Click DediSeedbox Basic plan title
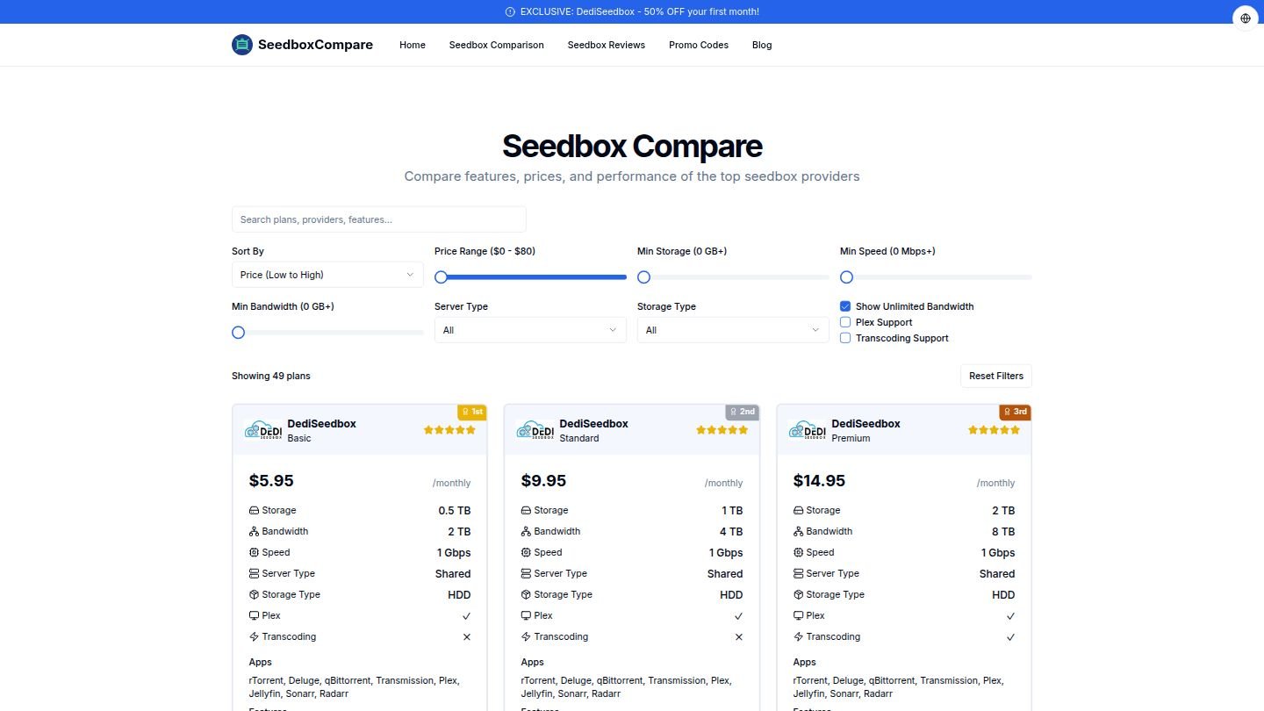The width and height of the screenshot is (1264, 711). click(321, 423)
